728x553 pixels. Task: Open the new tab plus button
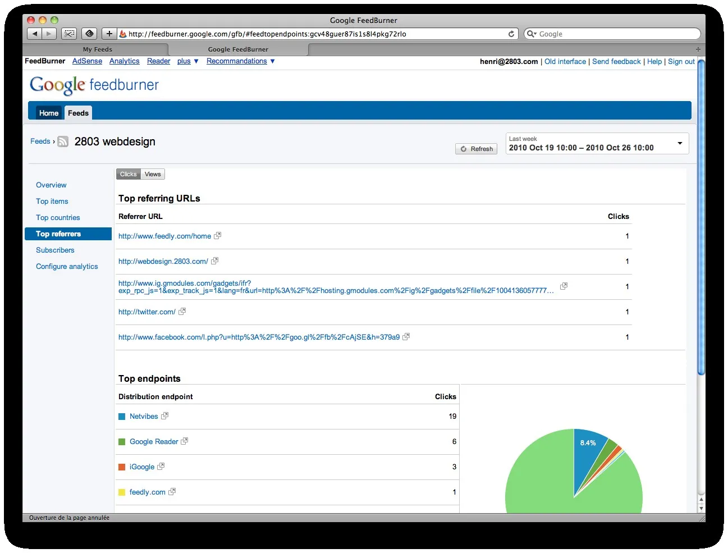click(698, 49)
